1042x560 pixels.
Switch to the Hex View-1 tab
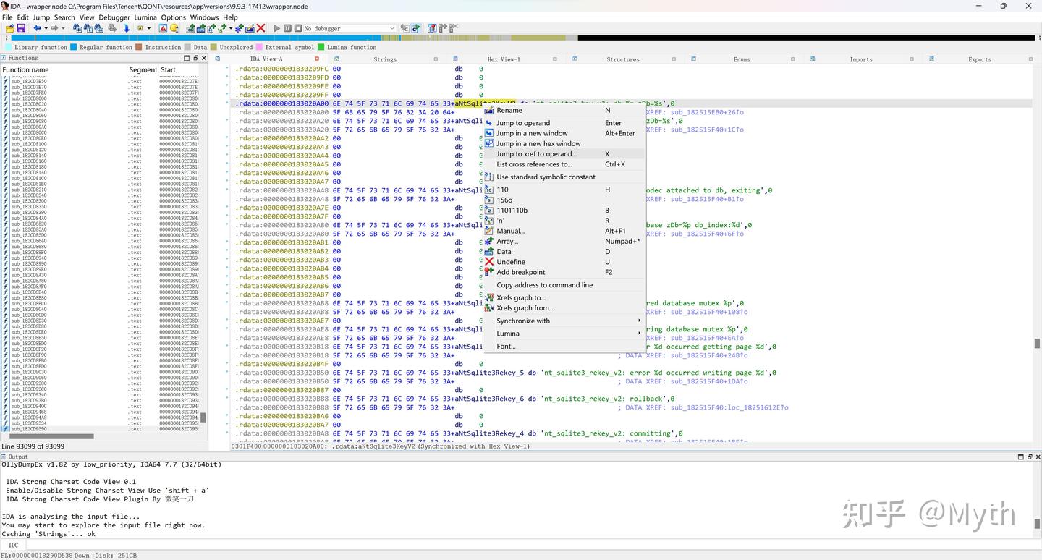(x=504, y=59)
